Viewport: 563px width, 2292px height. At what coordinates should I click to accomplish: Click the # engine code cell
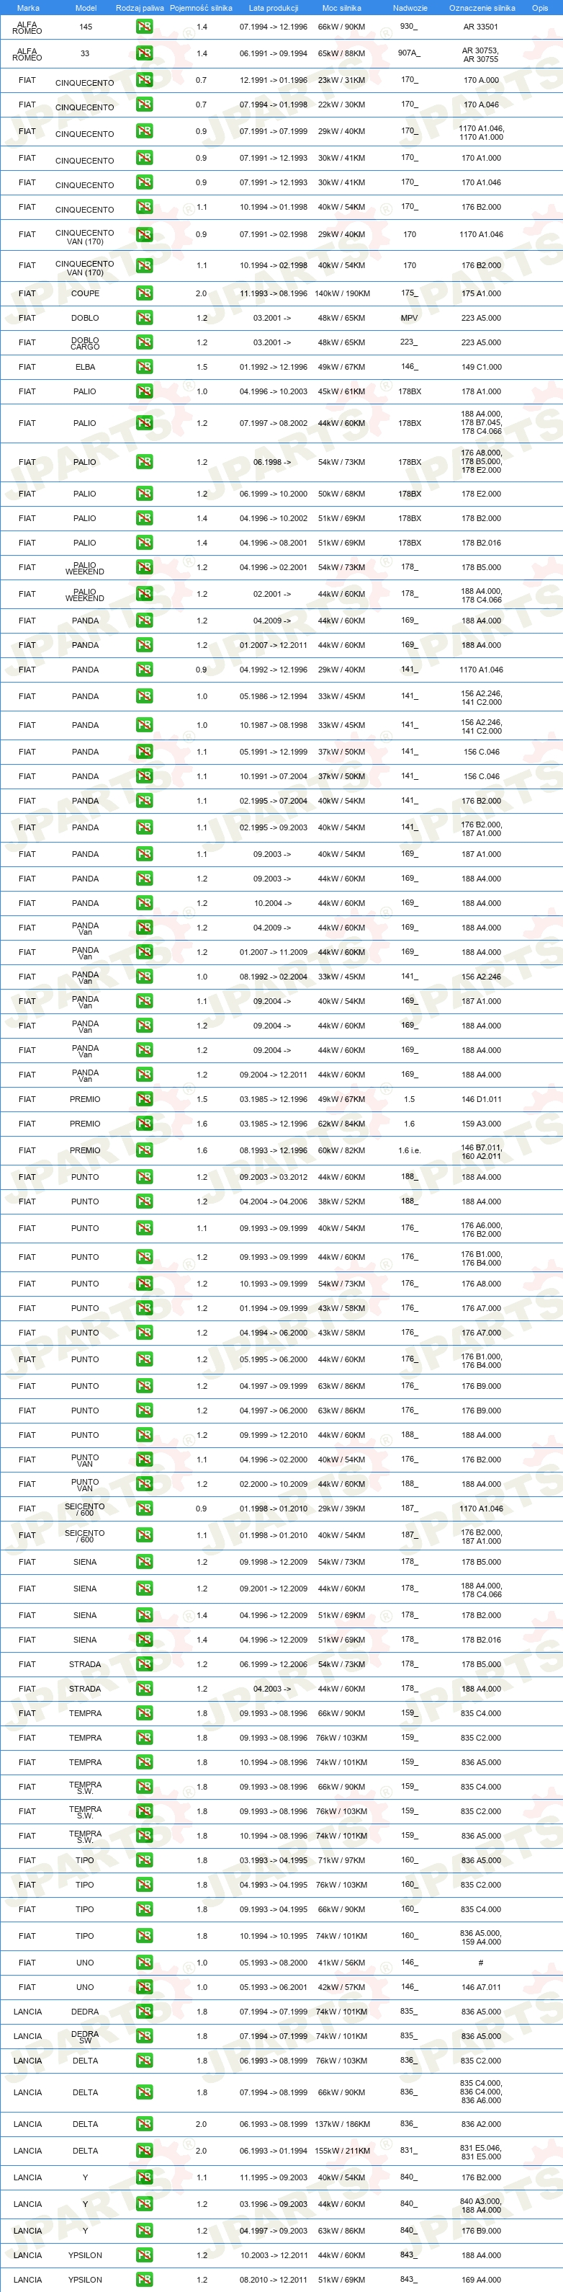(x=481, y=1963)
